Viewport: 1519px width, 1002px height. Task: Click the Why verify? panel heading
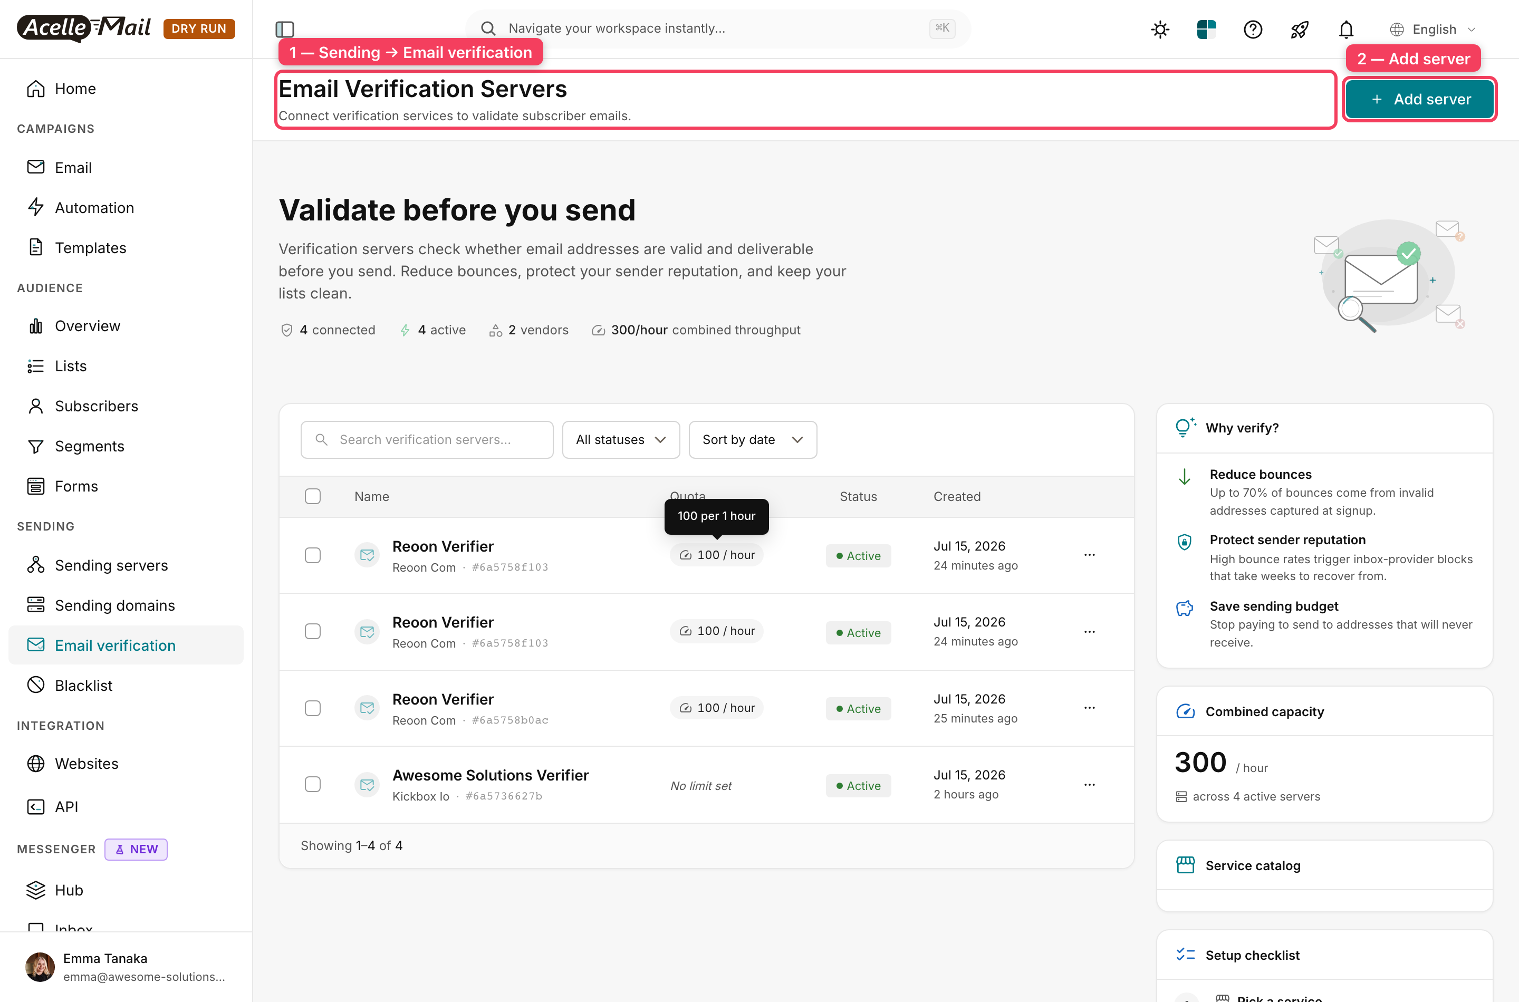1242,428
